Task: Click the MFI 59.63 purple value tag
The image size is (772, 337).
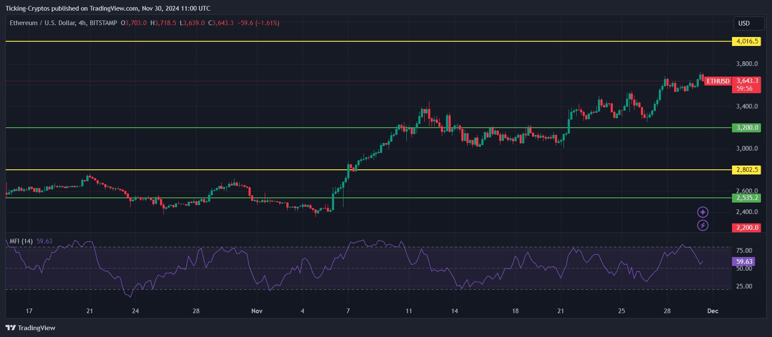Action: [x=743, y=262]
